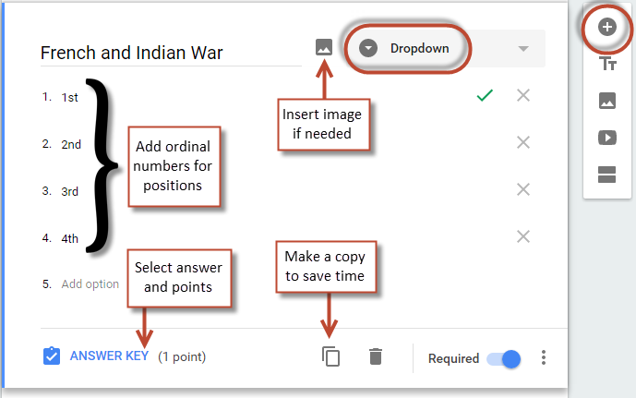Add a title and description block
636x398 pixels.
pyautogui.click(x=606, y=64)
